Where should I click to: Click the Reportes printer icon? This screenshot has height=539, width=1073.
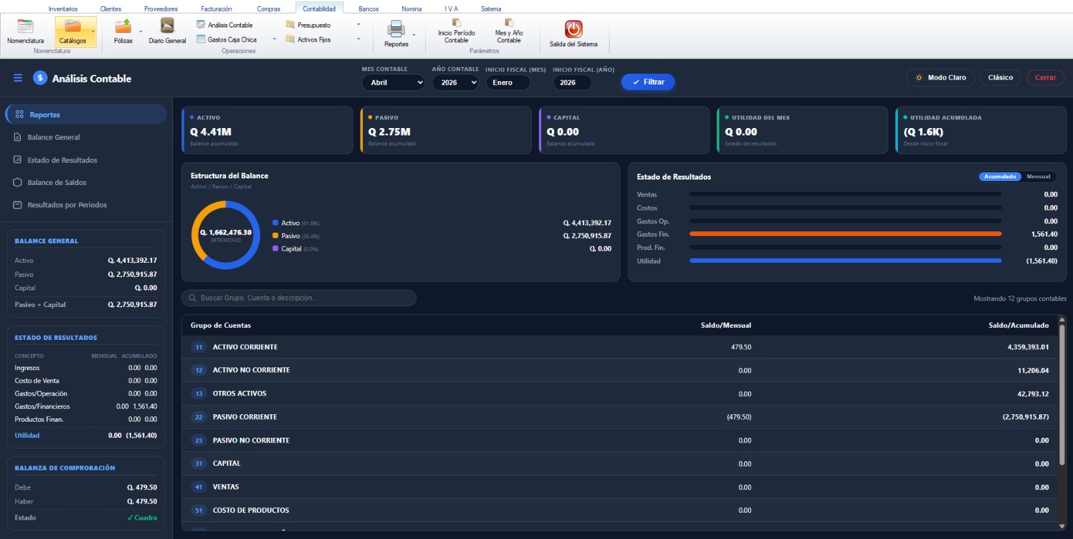point(396,29)
